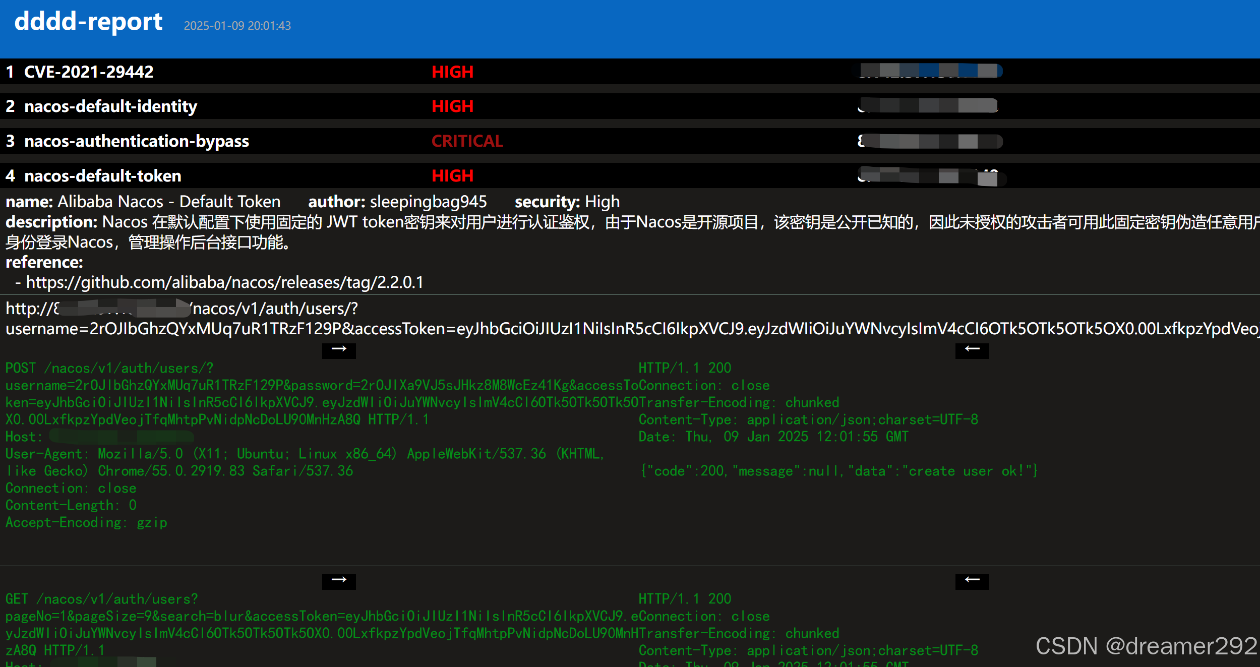Click the second left-arrow response icon

(x=972, y=581)
